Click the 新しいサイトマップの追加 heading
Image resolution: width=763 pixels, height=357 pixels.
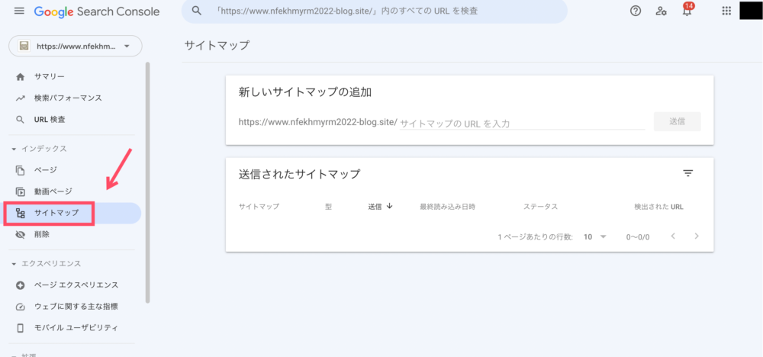(305, 92)
